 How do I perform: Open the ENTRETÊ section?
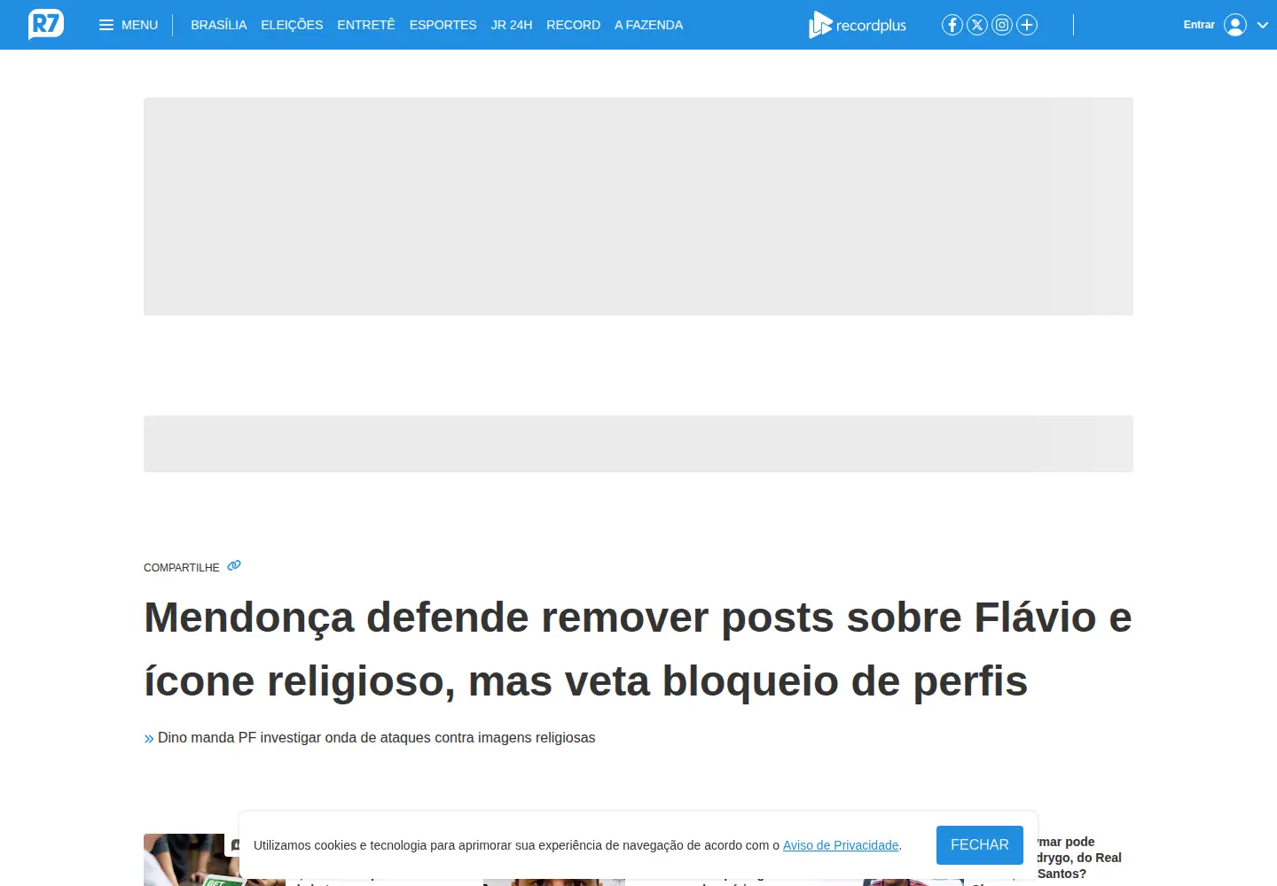coord(366,25)
